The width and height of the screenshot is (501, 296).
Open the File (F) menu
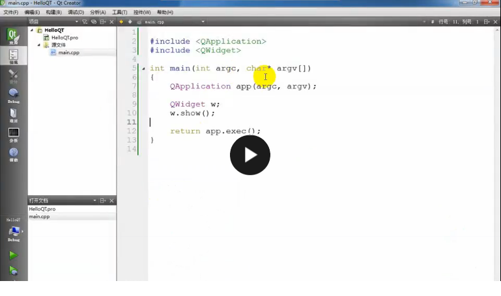pos(11,12)
